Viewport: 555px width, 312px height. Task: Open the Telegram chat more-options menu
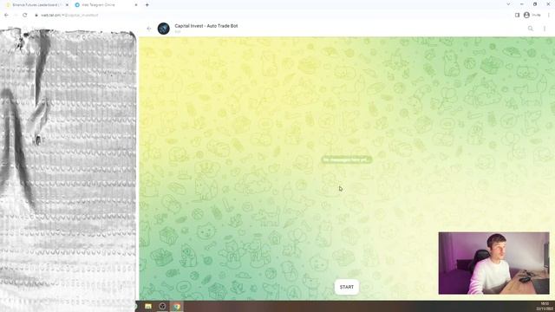pyautogui.click(x=545, y=29)
